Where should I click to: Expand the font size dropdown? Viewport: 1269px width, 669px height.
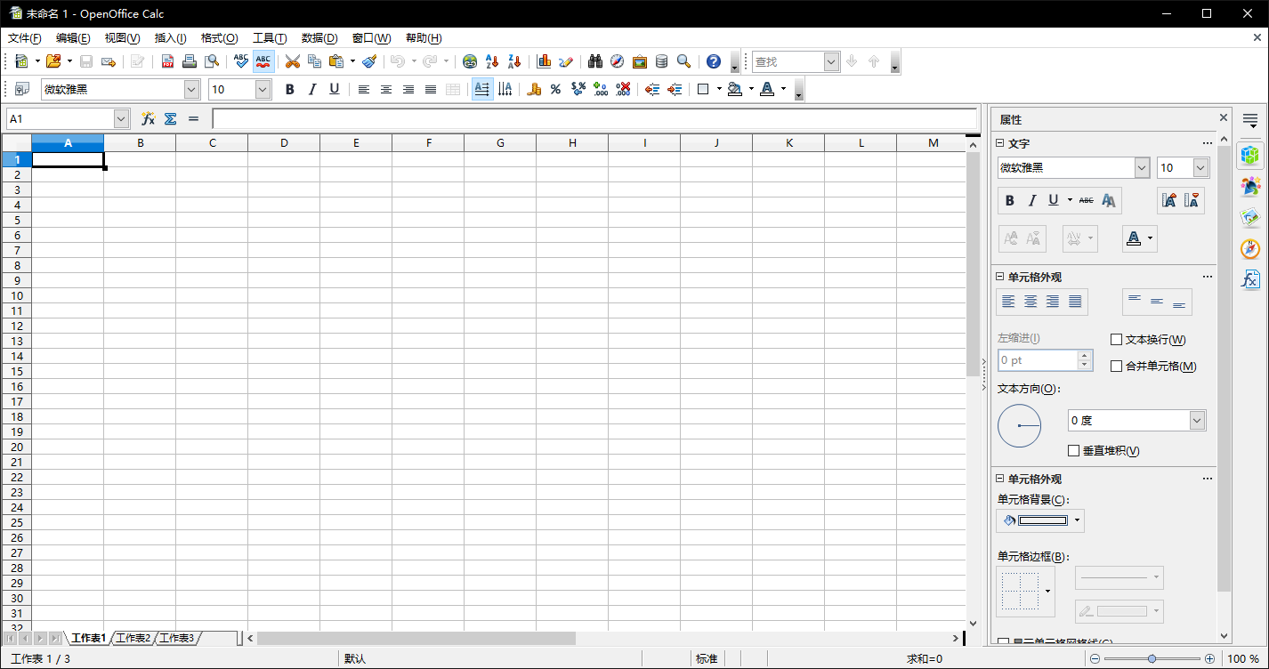(263, 89)
